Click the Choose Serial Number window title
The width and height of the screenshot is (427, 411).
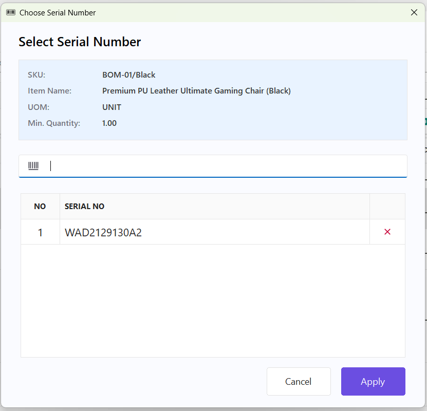pos(58,13)
